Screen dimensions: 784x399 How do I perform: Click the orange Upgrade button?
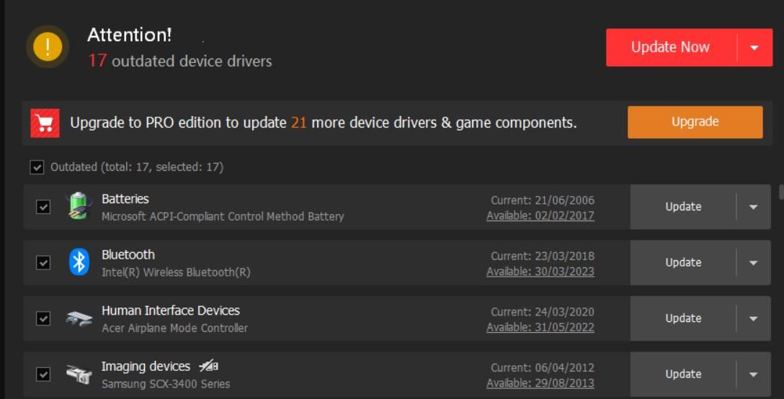click(695, 122)
